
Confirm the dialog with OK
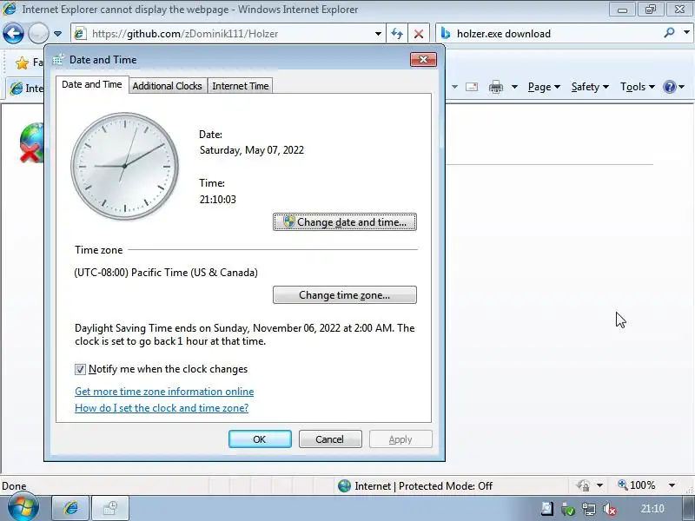(260, 439)
